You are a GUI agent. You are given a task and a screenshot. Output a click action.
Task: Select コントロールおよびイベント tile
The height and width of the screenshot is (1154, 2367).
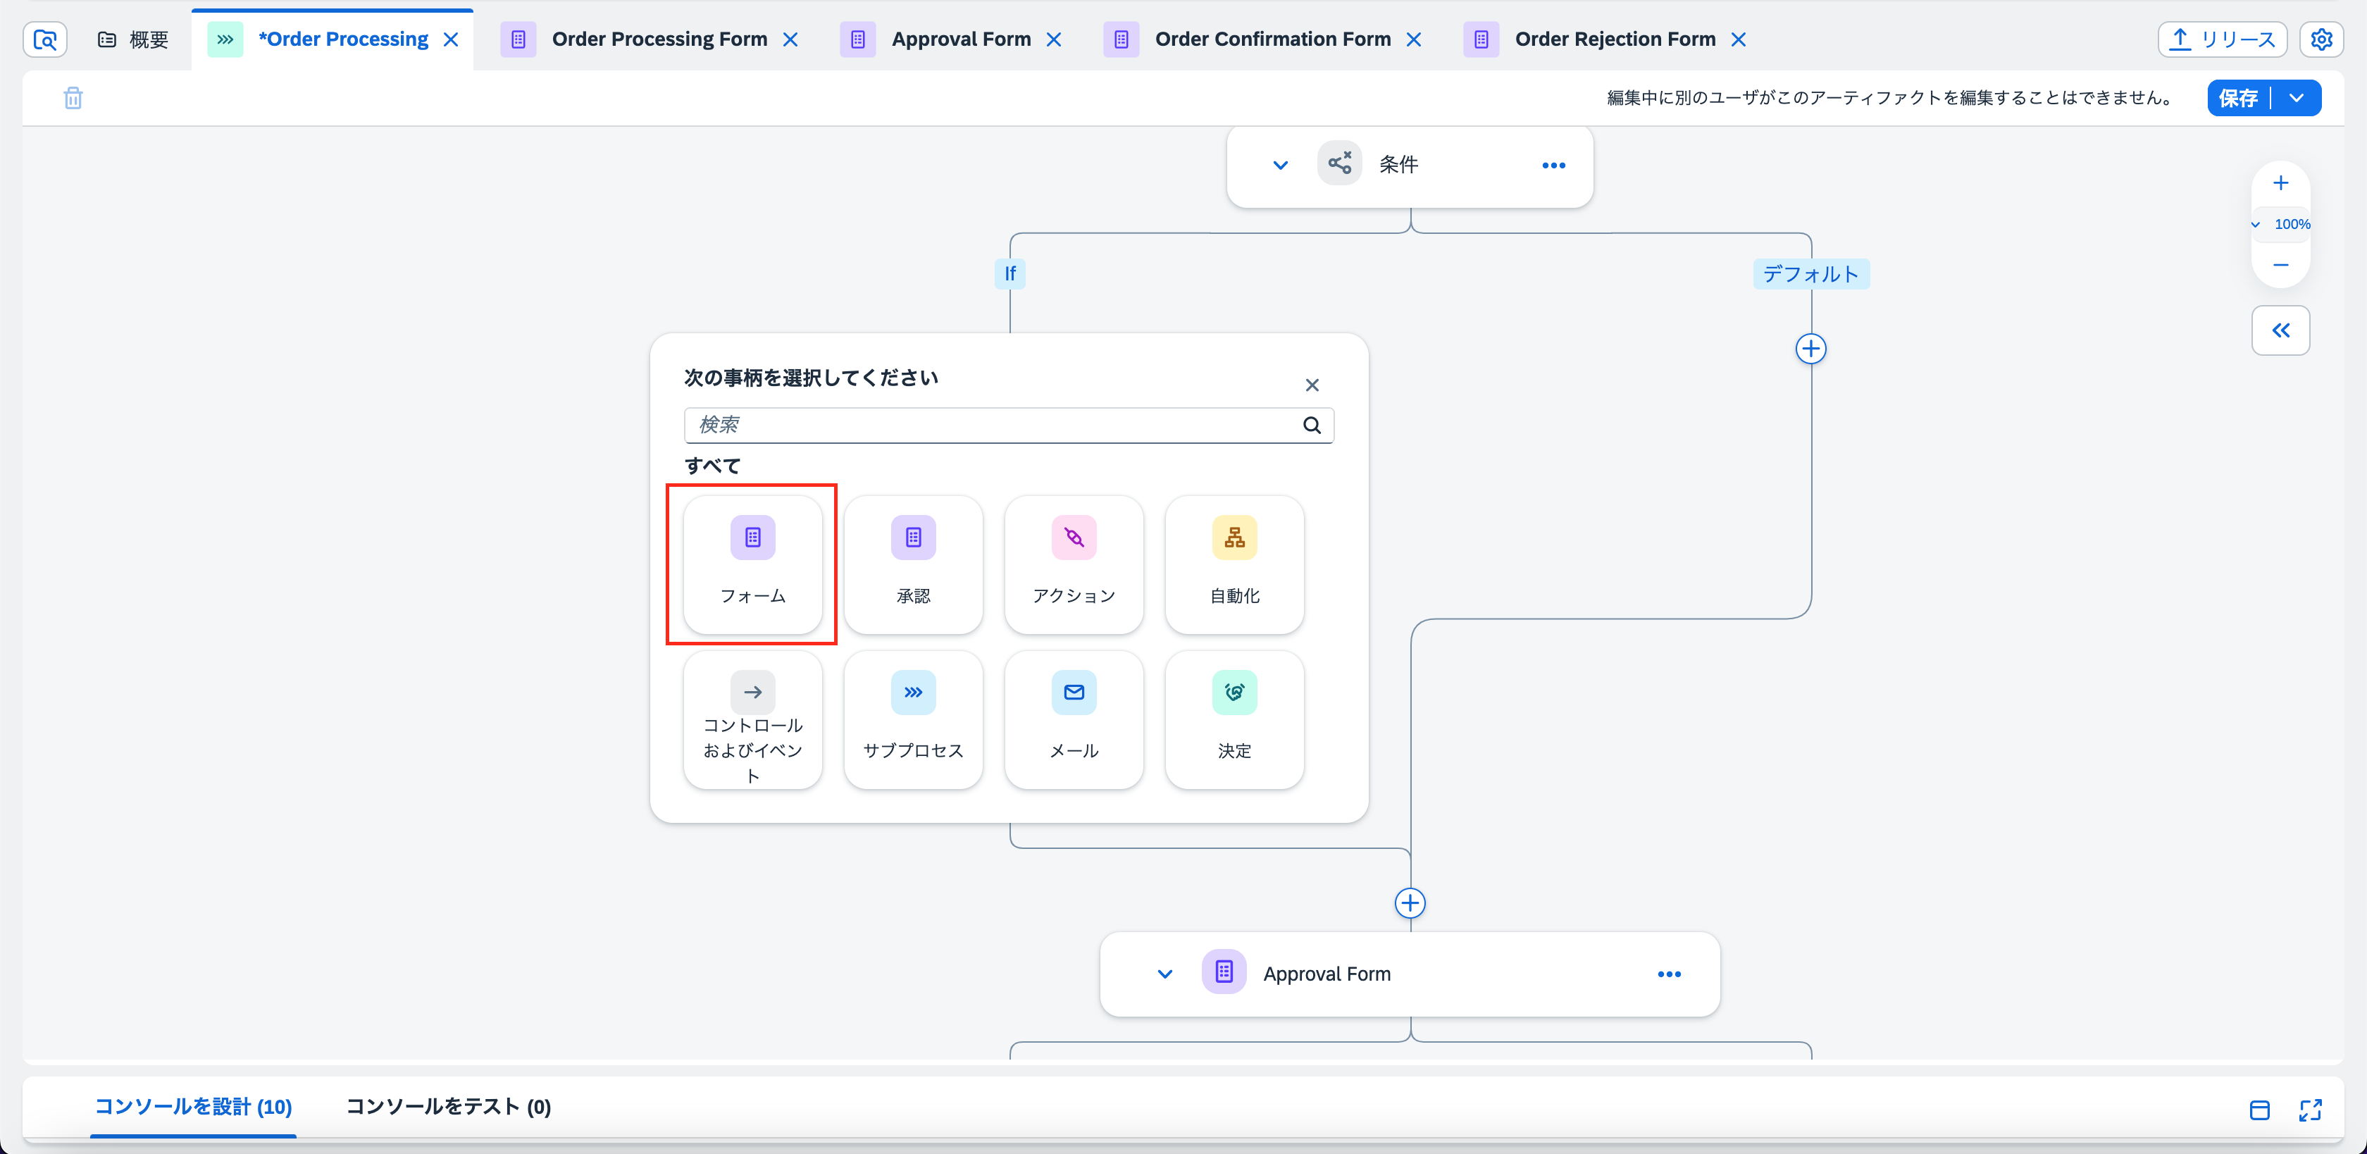click(752, 719)
